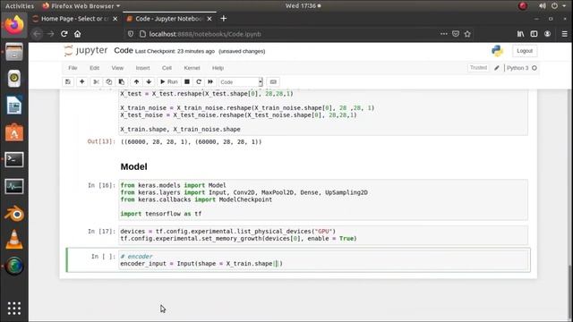
Task: Open the cell type Code dropdown
Action: point(241,82)
